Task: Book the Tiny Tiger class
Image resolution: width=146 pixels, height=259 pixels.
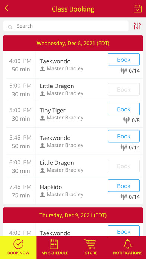Action: [x=124, y=109]
